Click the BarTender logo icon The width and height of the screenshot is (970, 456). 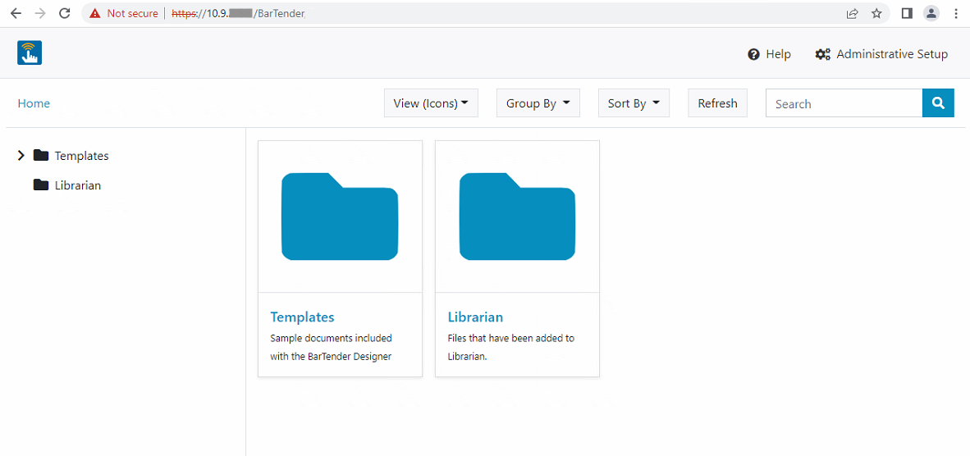pos(30,53)
